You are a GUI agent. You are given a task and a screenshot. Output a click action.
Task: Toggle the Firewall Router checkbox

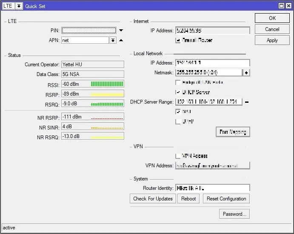[178, 40]
